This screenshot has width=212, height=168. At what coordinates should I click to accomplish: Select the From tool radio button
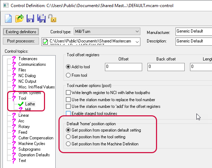coord(68,75)
